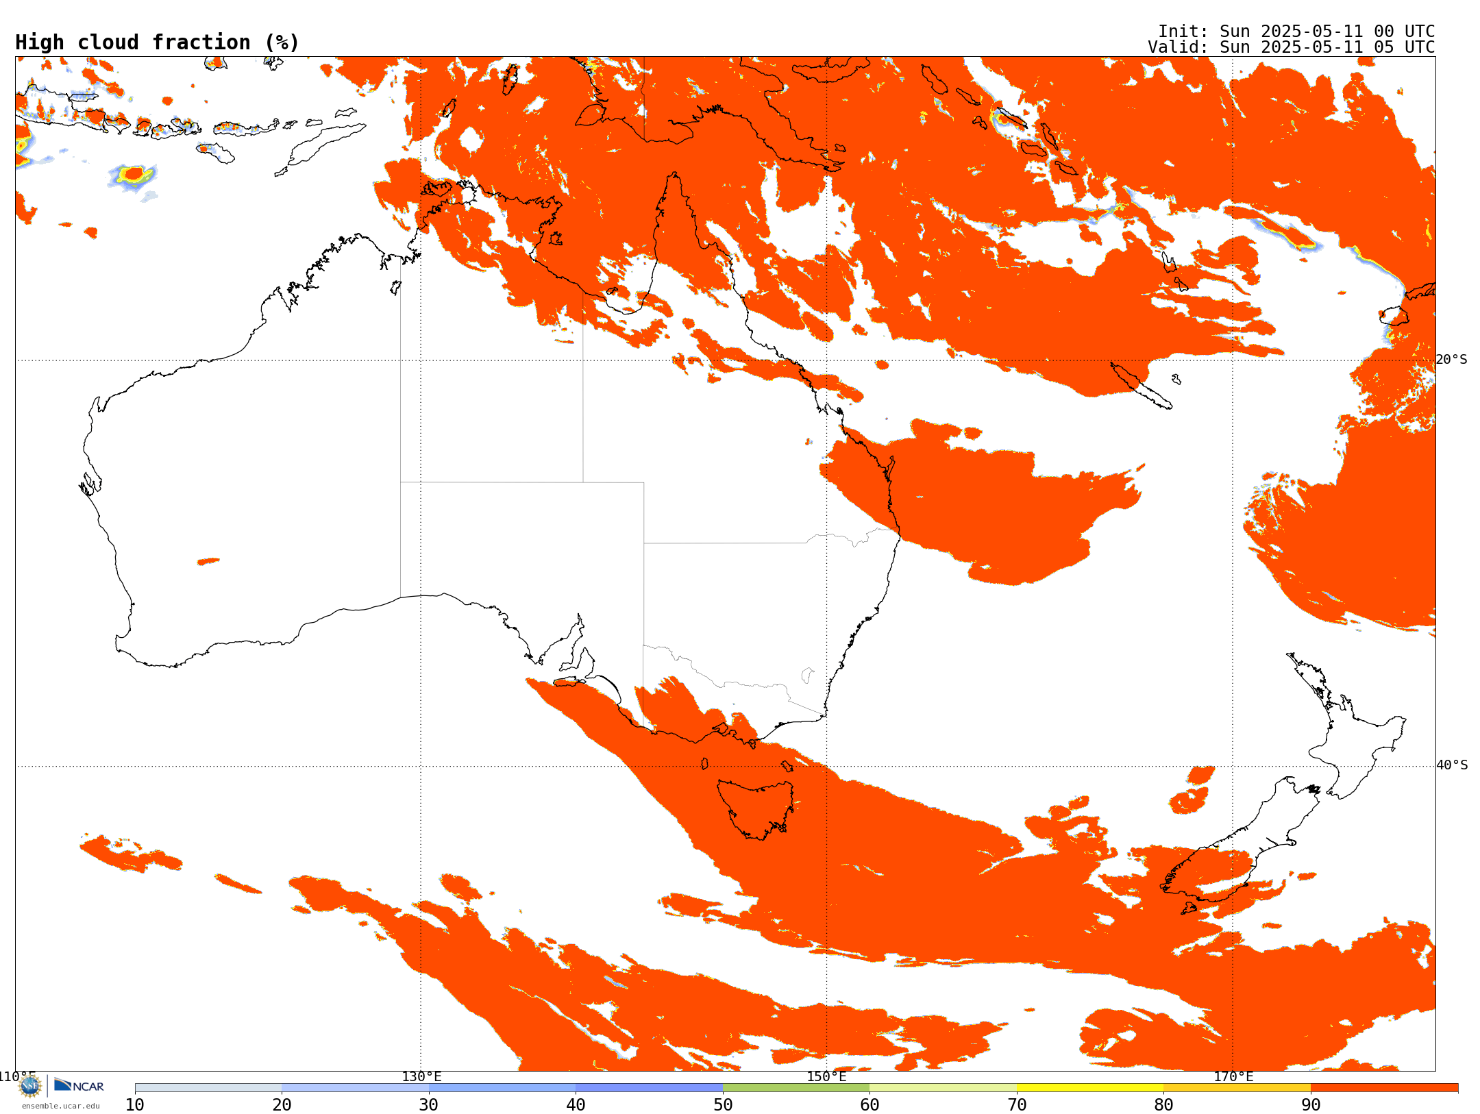This screenshot has height=1114, width=1480.
Task: Click the light blue 20-30 colorbar segment
Action: pos(355,1088)
